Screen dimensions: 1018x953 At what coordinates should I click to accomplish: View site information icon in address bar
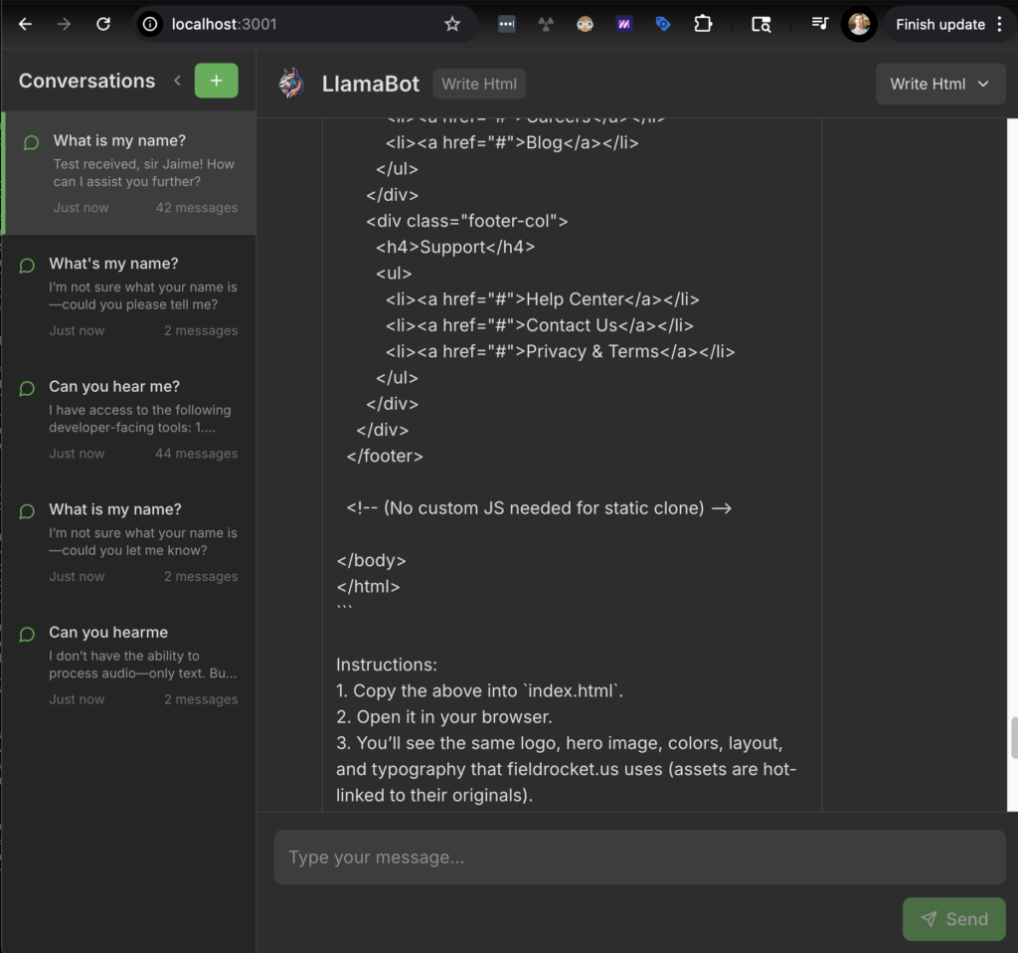tap(150, 24)
